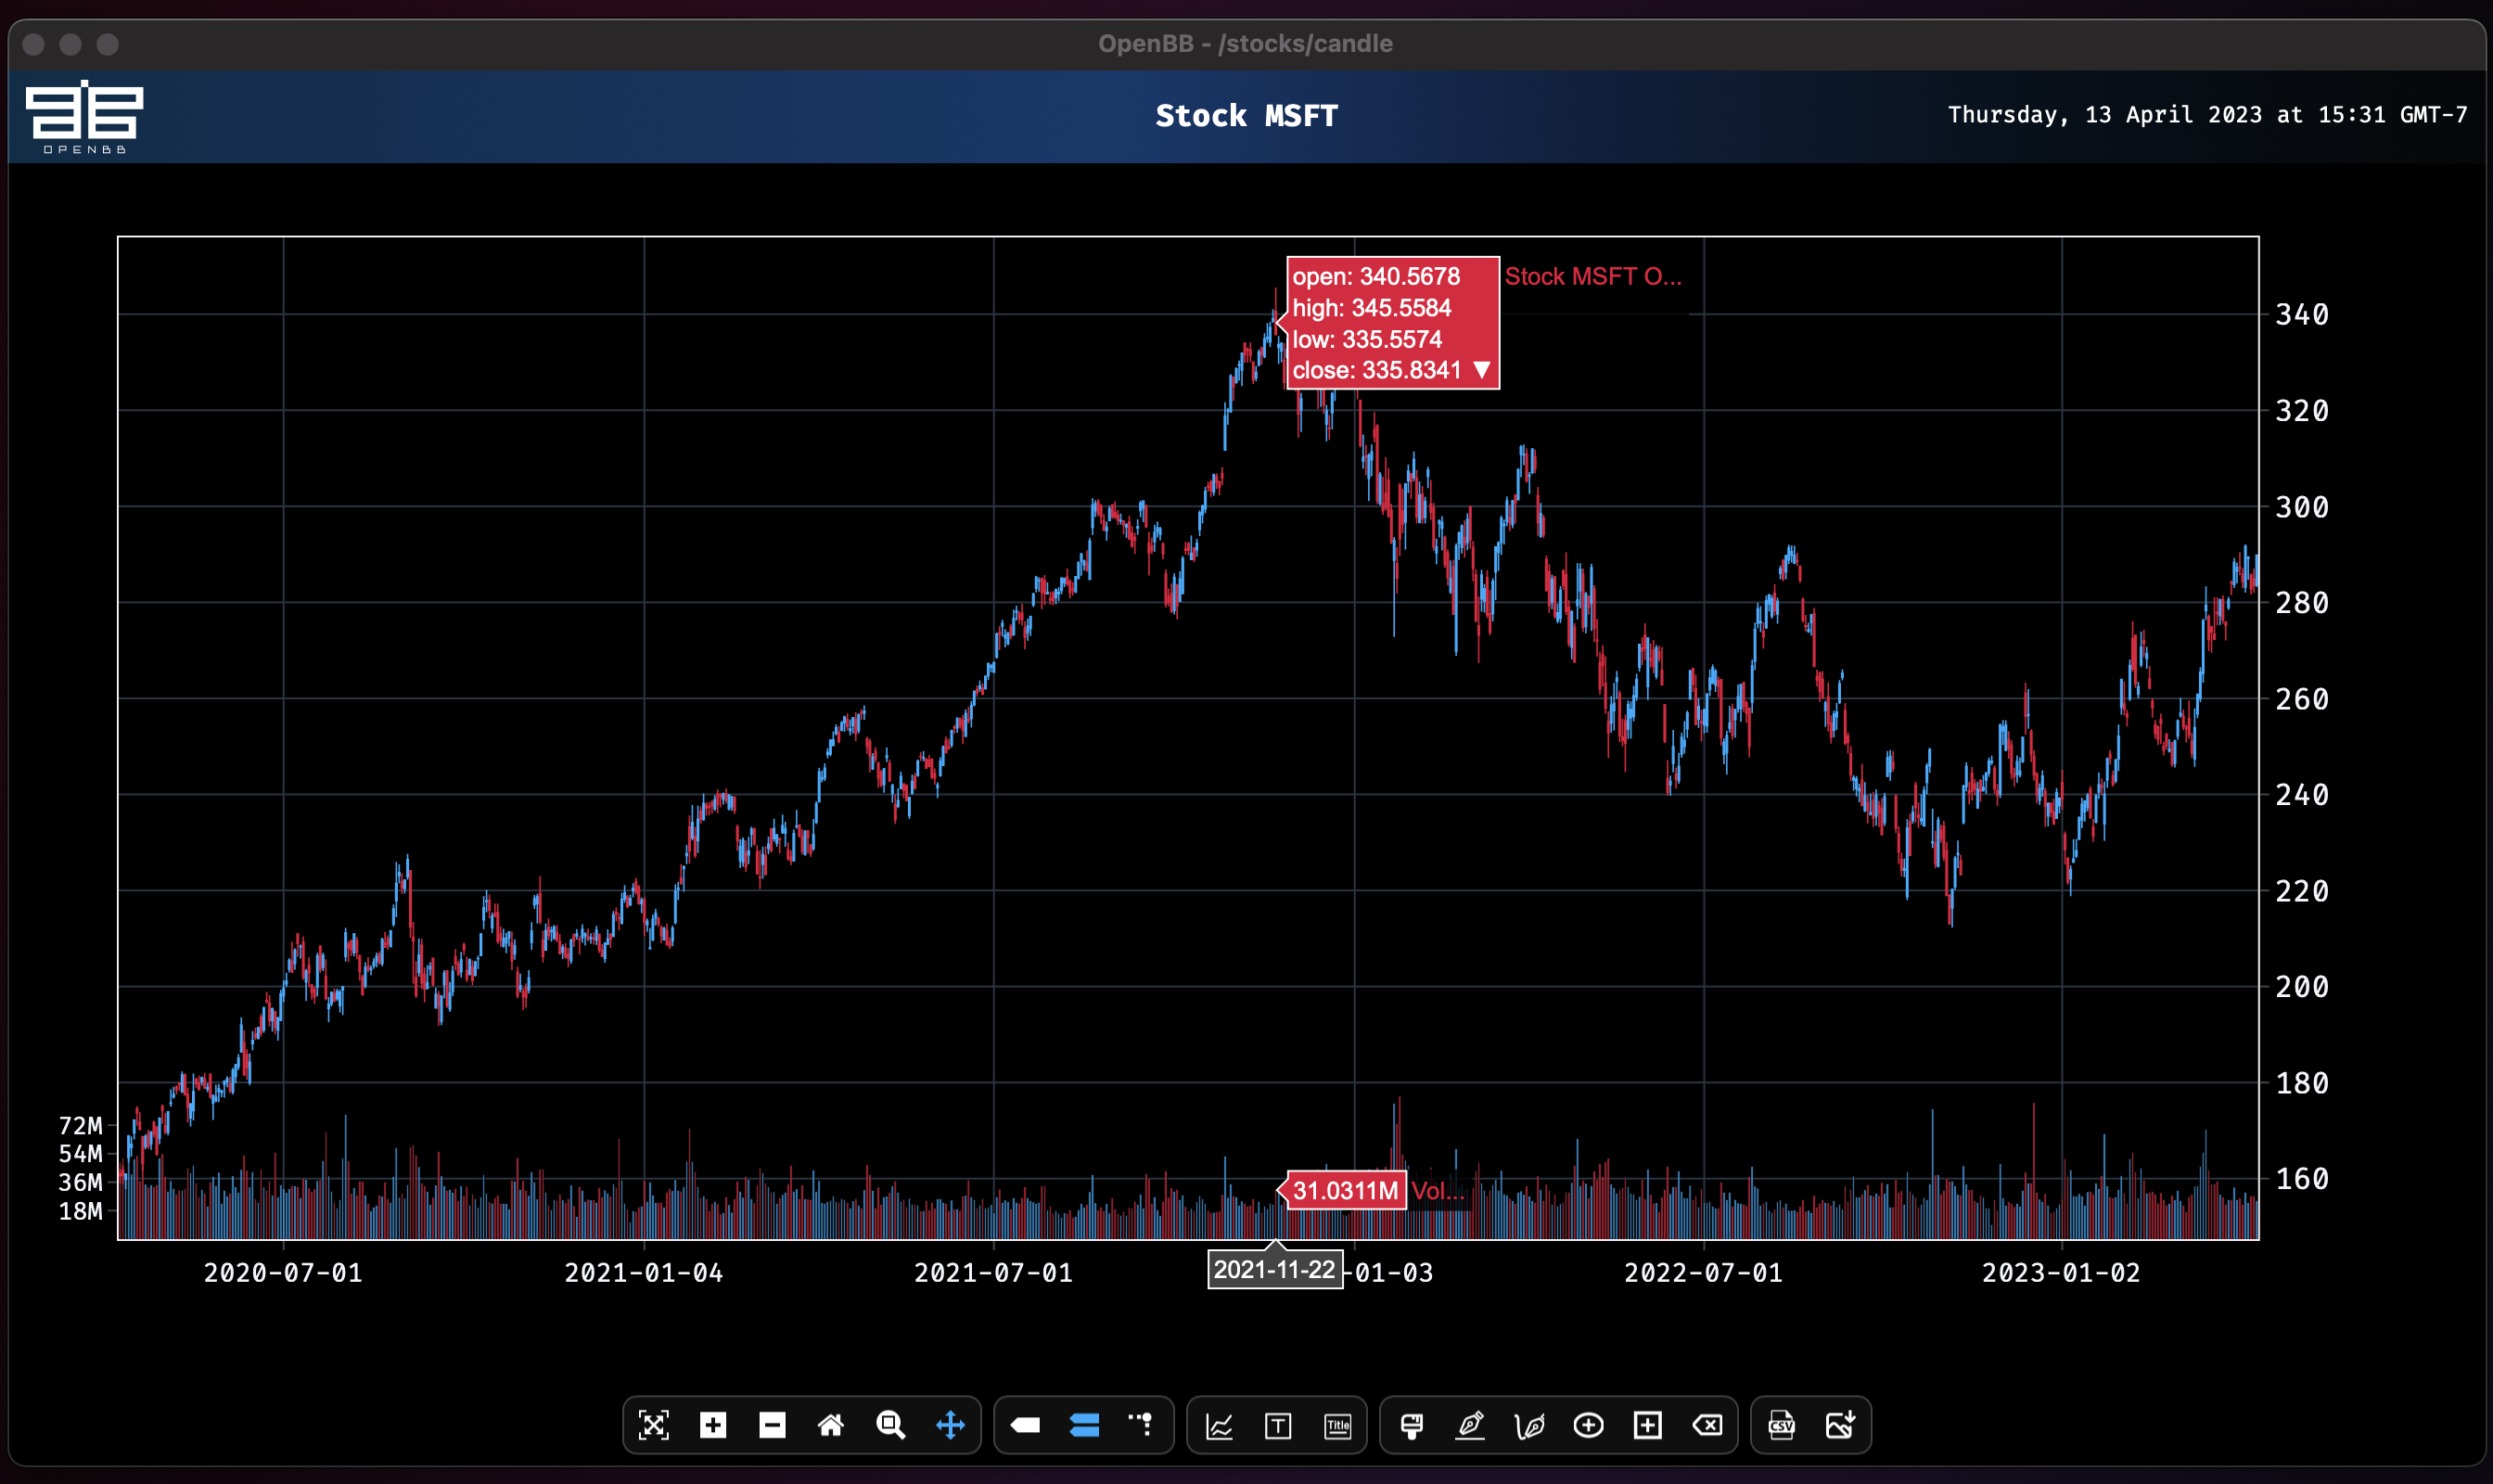Click the Stock MSFT chart title
The width and height of the screenshot is (2493, 1484).
click(x=1246, y=116)
